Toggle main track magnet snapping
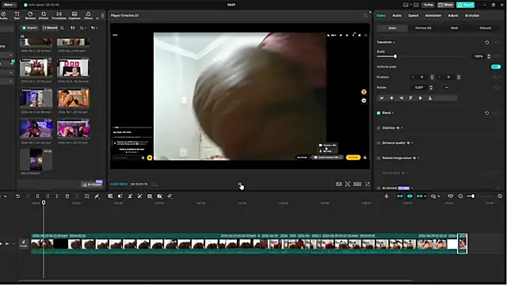 point(400,196)
